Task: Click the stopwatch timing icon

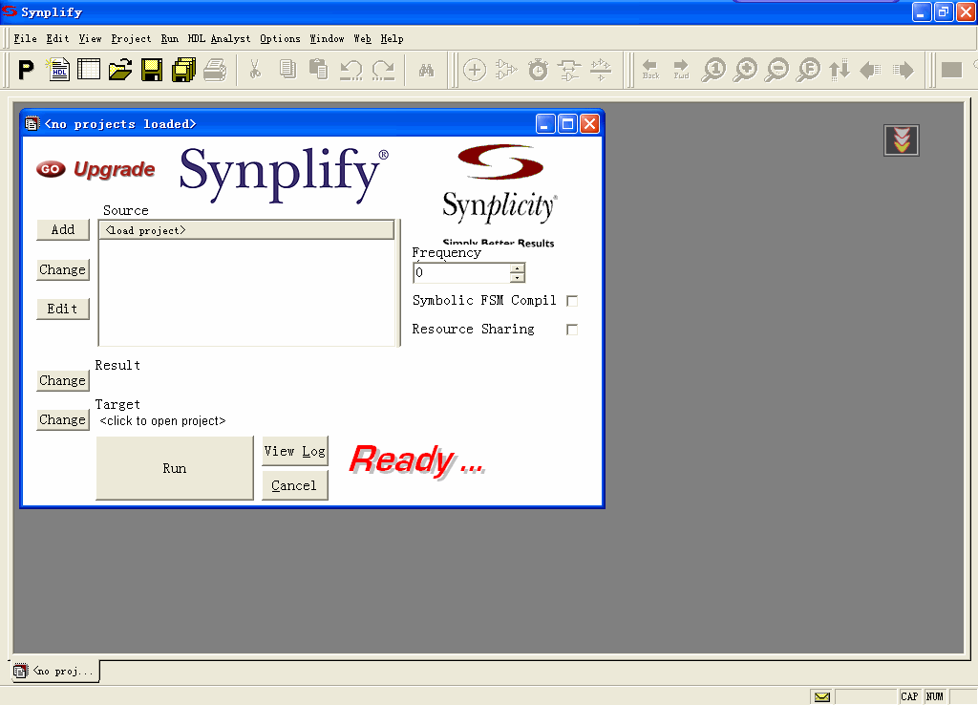Action: click(539, 70)
